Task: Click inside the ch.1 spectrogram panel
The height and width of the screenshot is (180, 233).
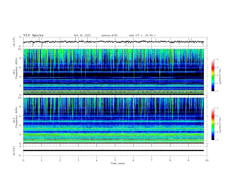Action: 113,72
